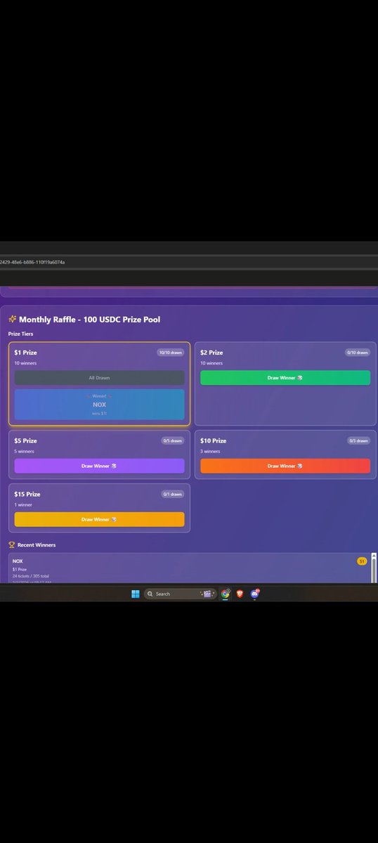The width and height of the screenshot is (378, 843).
Task: Draw a winner for the $5 Prize
Action: (99, 466)
